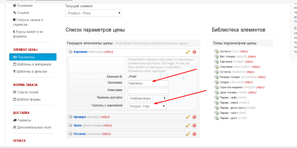Click the Название input field

148,83
